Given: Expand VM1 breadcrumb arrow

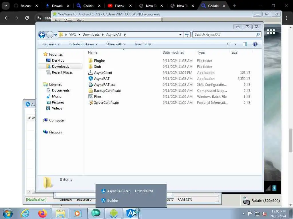Looking at the screenshot, I should point(80,35).
